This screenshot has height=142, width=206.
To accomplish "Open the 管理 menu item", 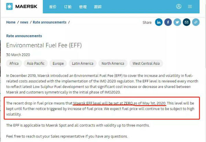I will (x=83, y=7).
